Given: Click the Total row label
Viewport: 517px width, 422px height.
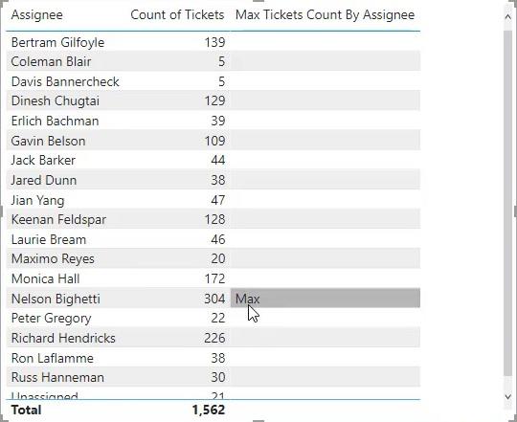Looking at the screenshot, I should pos(27,411).
